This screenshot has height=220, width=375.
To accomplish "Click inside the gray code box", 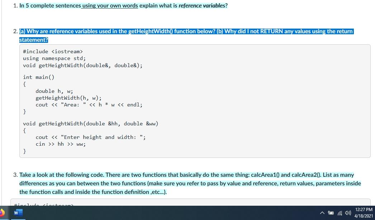I will tap(195, 100).
